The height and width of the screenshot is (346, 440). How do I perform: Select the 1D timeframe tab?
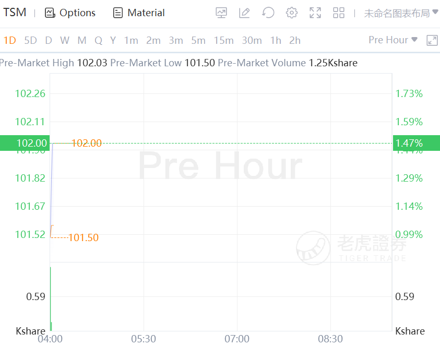9,40
